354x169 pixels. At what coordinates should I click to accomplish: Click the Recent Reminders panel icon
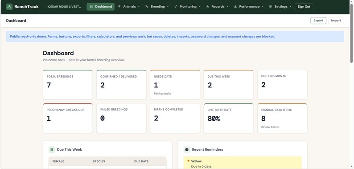[187, 149]
